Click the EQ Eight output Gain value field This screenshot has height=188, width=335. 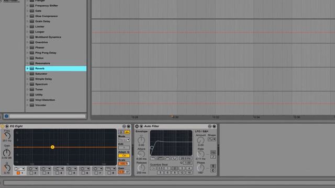point(124,172)
